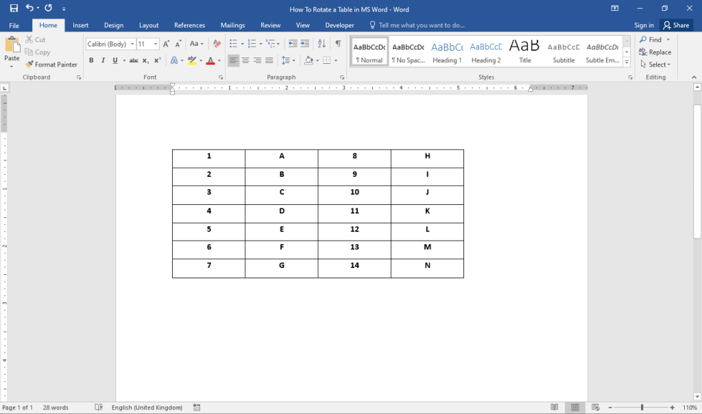Apply italic formatting
Viewport: 702px width, 414px height.
(x=102, y=60)
